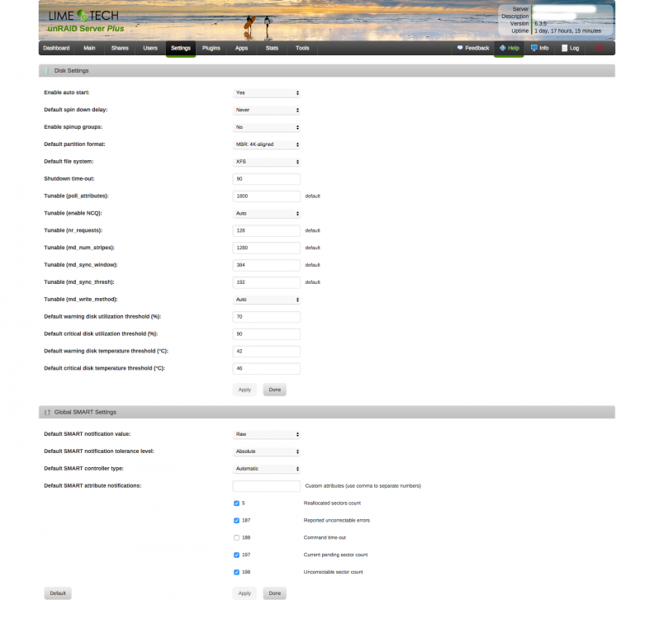Click the md_sync_thresh input field
Screen dimensions: 654x619
click(266, 282)
